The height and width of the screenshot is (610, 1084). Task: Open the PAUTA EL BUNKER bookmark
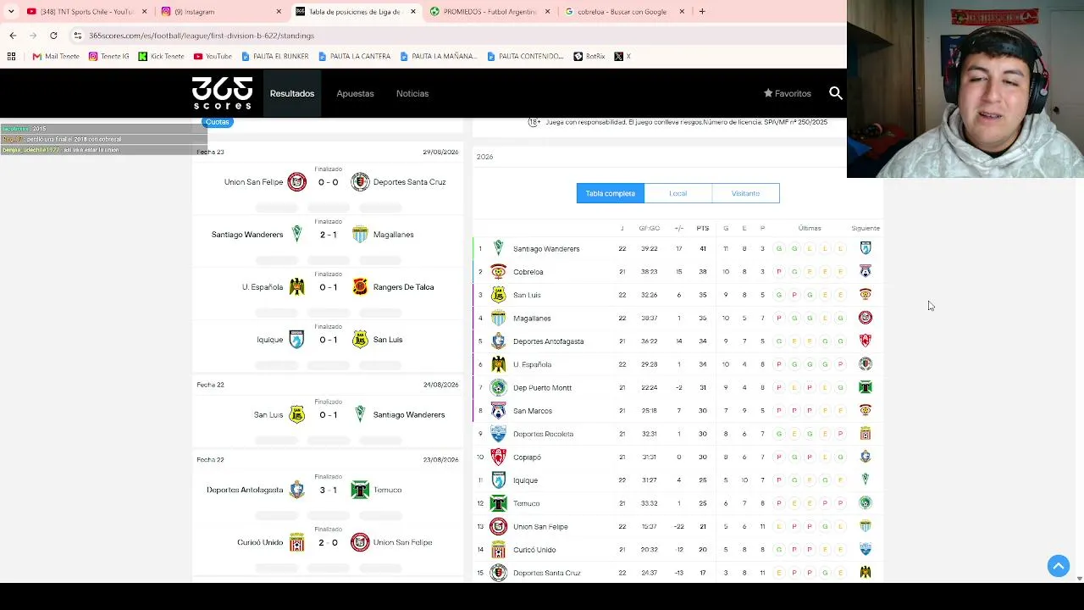tap(274, 56)
